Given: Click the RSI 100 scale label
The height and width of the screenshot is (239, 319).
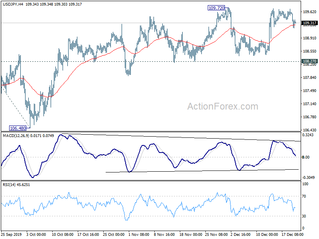Looking at the screenshot, I should [305, 184].
